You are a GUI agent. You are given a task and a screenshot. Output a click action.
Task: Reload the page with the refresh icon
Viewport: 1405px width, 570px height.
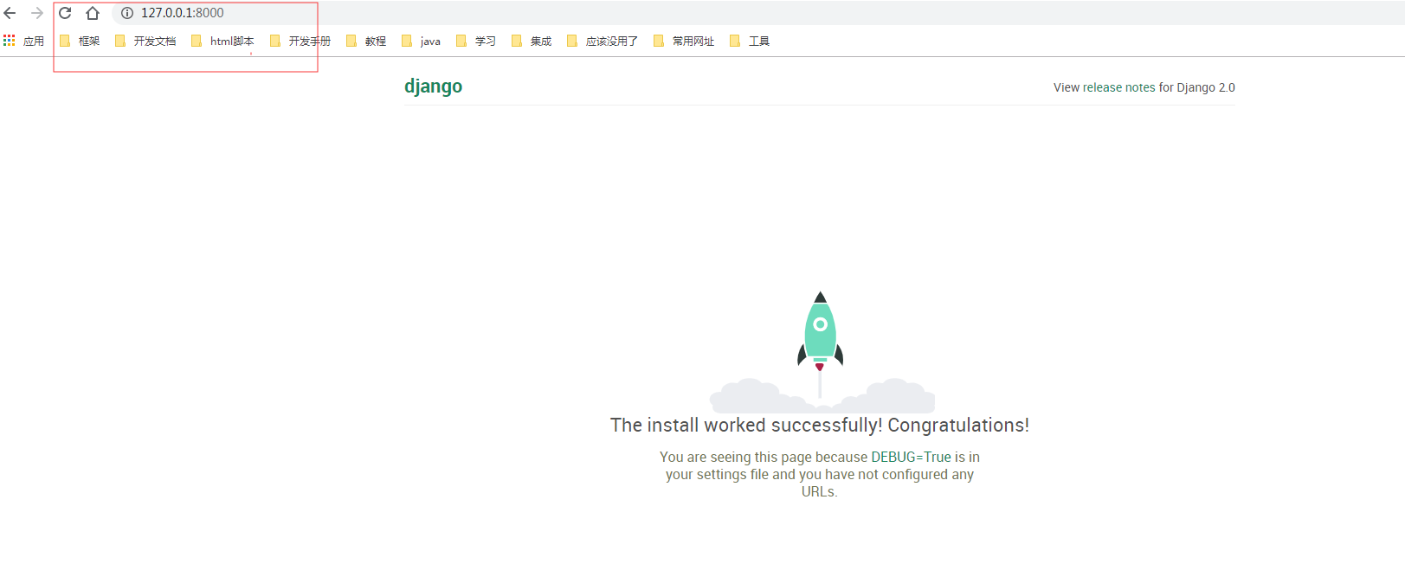[x=65, y=13]
